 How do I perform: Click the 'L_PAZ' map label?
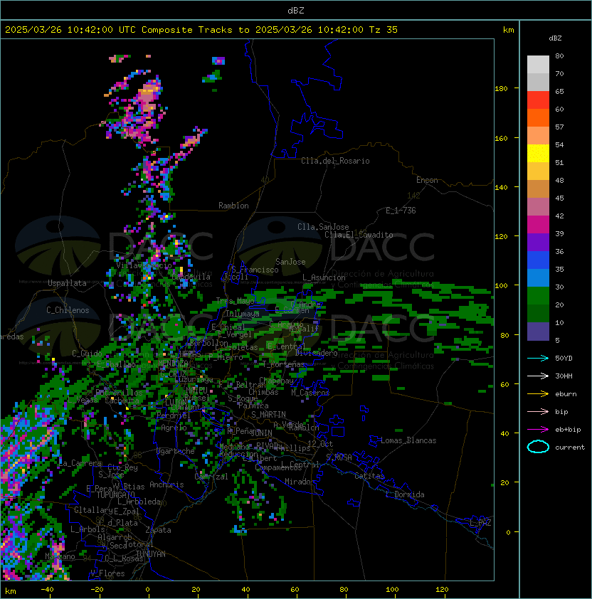point(480,523)
